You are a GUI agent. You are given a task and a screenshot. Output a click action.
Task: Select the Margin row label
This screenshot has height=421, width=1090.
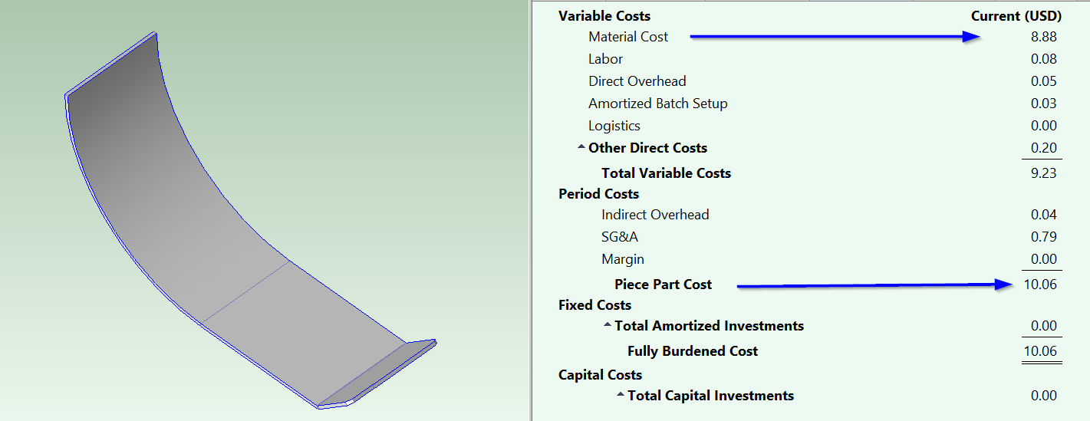tap(622, 259)
